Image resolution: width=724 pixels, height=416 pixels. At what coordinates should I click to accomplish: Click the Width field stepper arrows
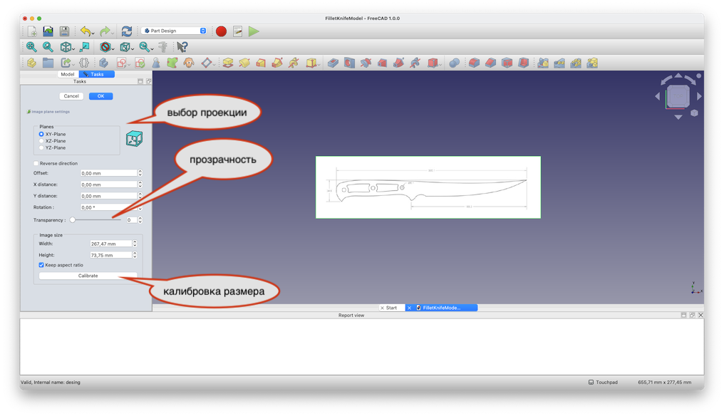pos(135,244)
